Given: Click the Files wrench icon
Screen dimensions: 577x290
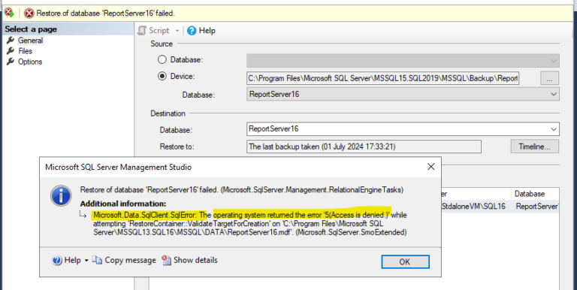Looking at the screenshot, I should pos(11,51).
